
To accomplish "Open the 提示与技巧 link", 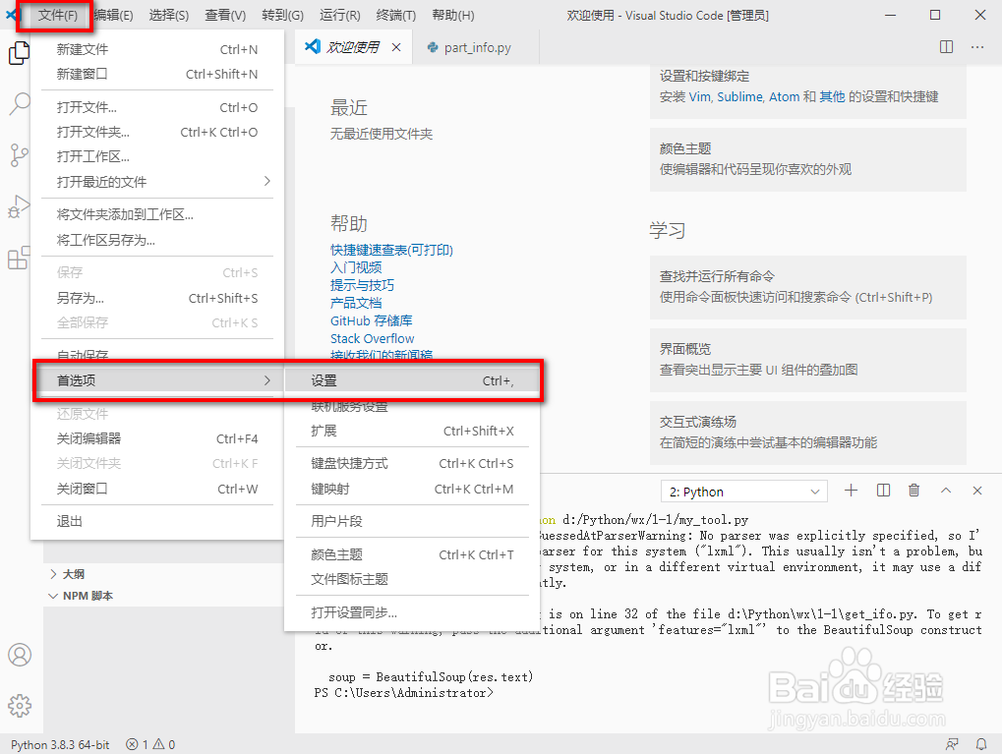I will 362,285.
